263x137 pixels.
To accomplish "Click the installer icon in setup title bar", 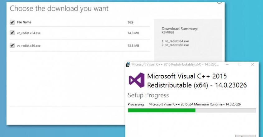I will 128,64.
